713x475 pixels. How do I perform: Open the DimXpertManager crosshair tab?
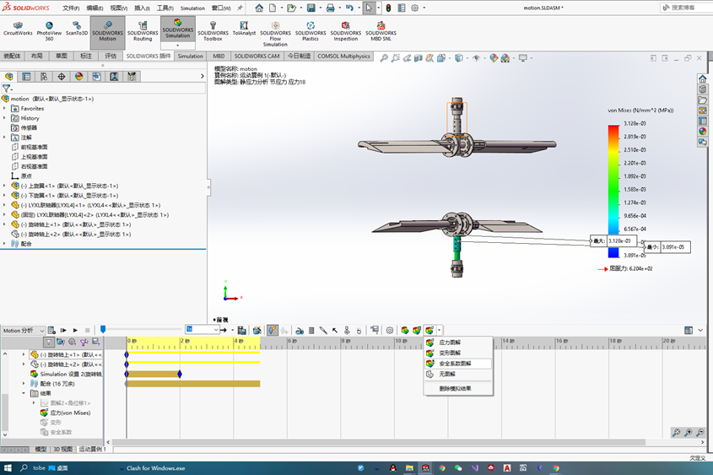coord(62,77)
